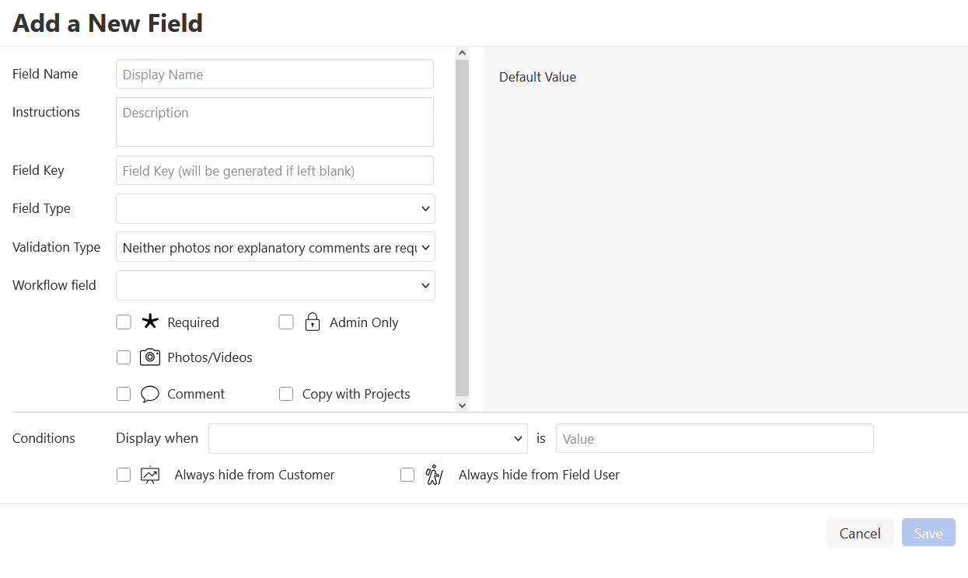Image resolution: width=968 pixels, height=578 pixels.
Task: Focus the Field Name input box
Action: [274, 75]
